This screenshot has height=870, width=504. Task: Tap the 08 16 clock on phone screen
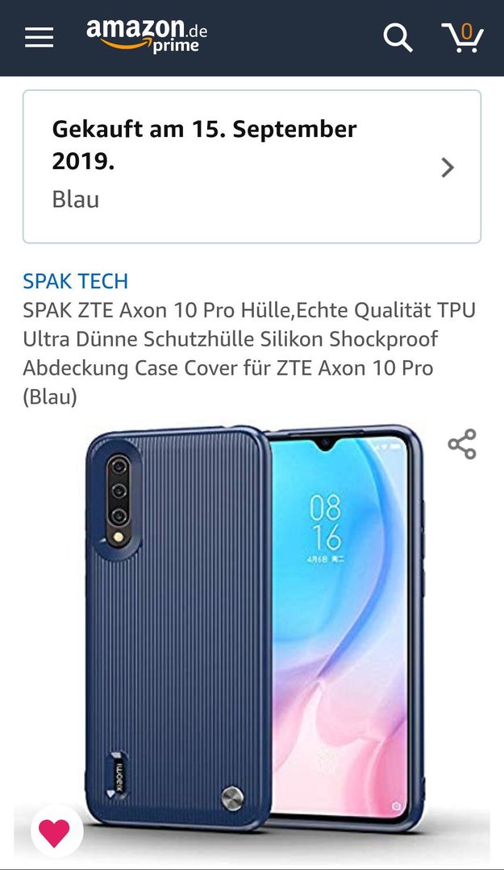point(326,523)
